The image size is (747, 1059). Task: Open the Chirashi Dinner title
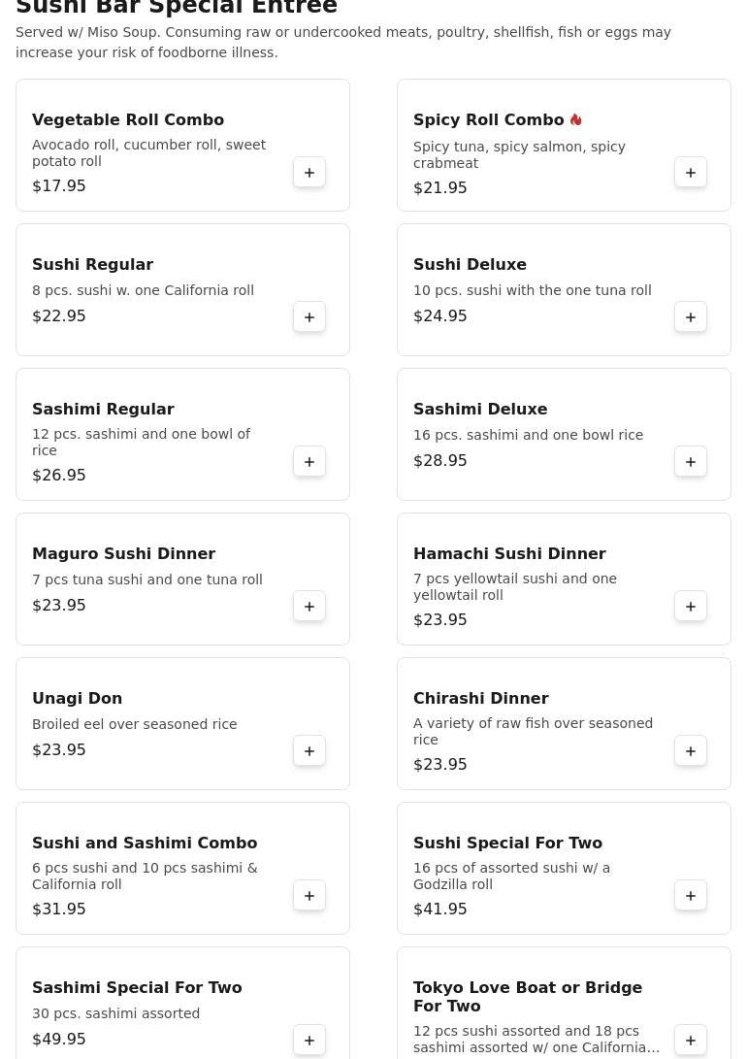click(480, 699)
